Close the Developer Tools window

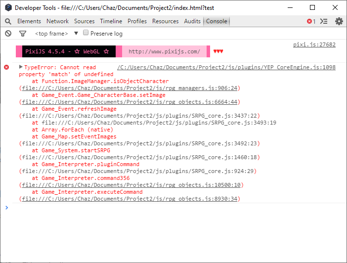335,8
